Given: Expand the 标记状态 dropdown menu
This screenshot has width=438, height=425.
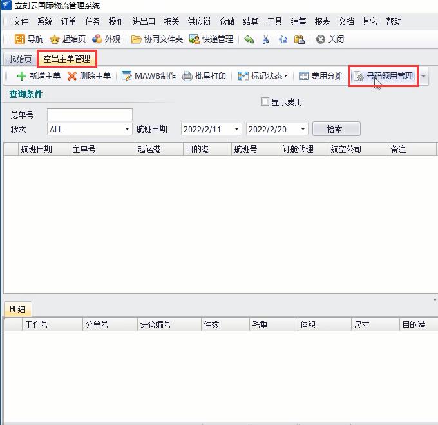Looking at the screenshot, I should click(263, 76).
